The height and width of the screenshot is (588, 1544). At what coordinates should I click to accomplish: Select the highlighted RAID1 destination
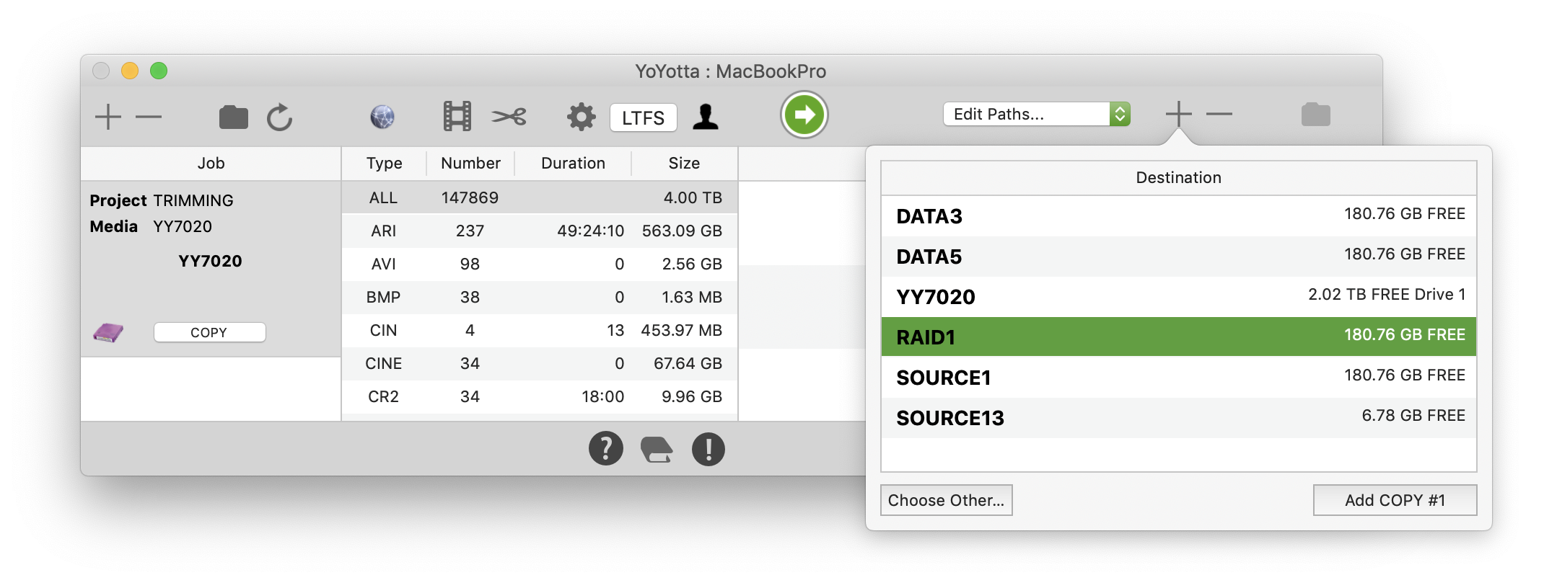coord(1178,337)
